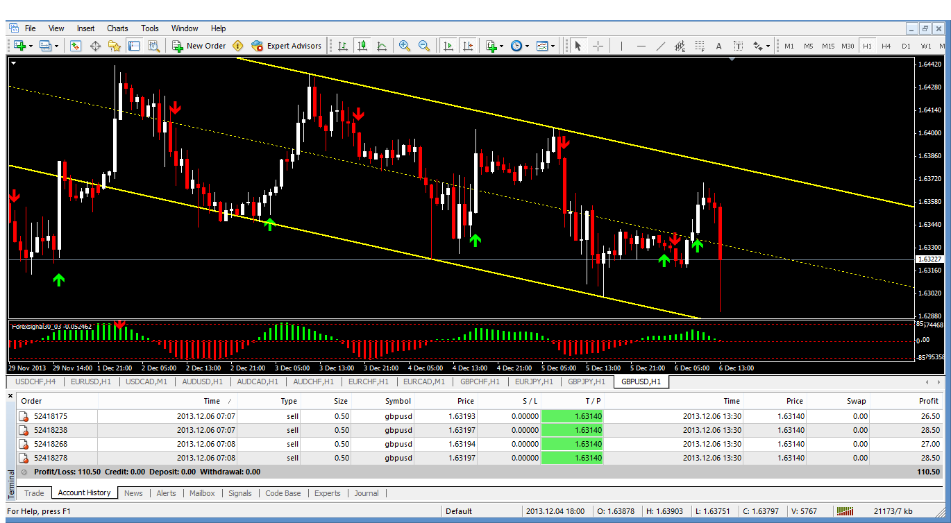
Task: Sort history by Order column header
Action: [x=31, y=401]
